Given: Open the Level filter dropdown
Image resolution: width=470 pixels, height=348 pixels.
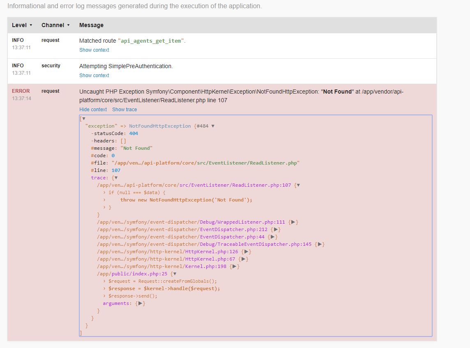Looking at the screenshot, I should 22,25.
